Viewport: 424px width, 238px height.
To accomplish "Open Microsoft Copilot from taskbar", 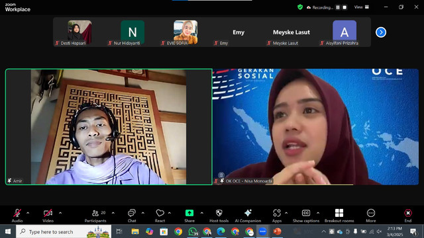I will pyautogui.click(x=149, y=231).
